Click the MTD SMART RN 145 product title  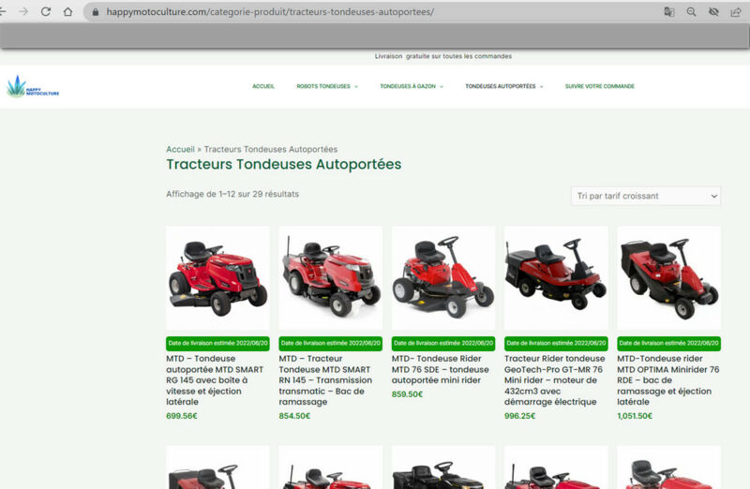coord(325,380)
